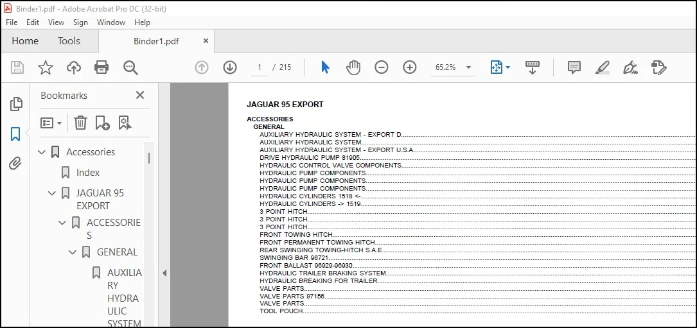
Task: Select the JAGUAR 95 EXPORT bookmark
Action: (x=100, y=200)
